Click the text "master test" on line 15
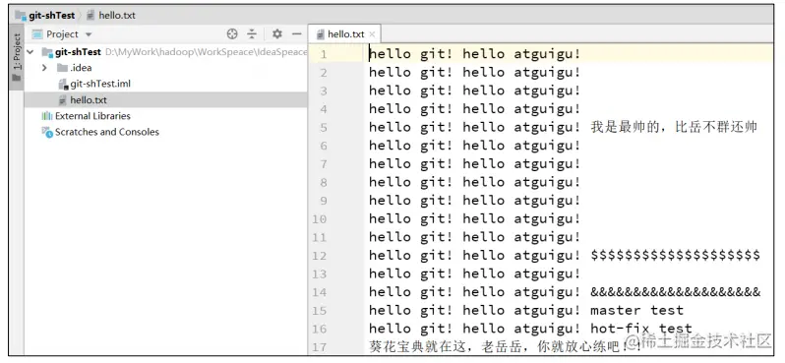This screenshot has height=363, width=785. point(636,311)
